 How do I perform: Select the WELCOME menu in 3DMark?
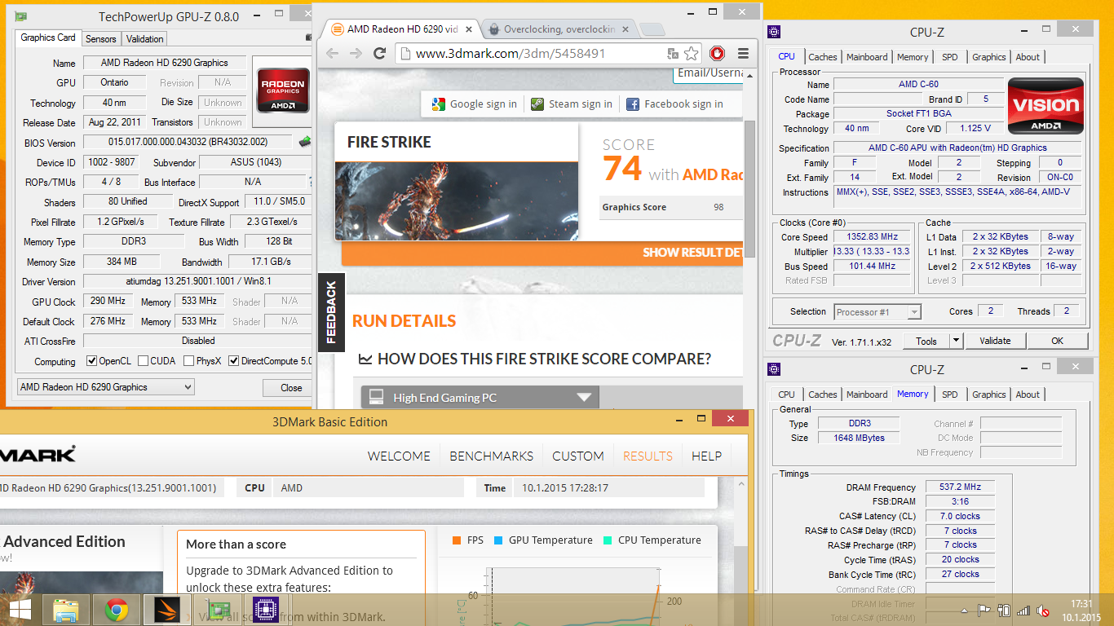pos(400,456)
